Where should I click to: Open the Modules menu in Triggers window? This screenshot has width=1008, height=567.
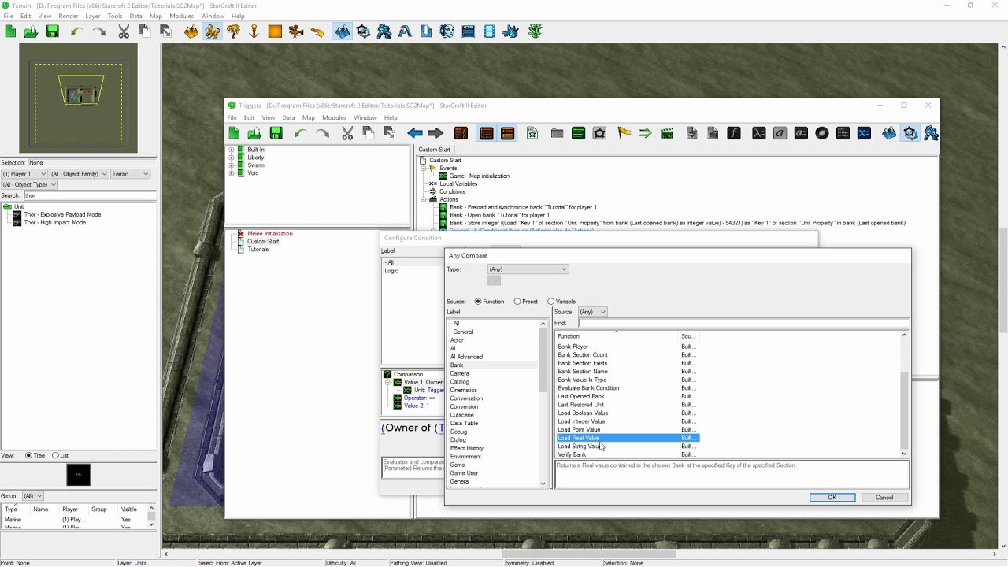click(x=334, y=118)
